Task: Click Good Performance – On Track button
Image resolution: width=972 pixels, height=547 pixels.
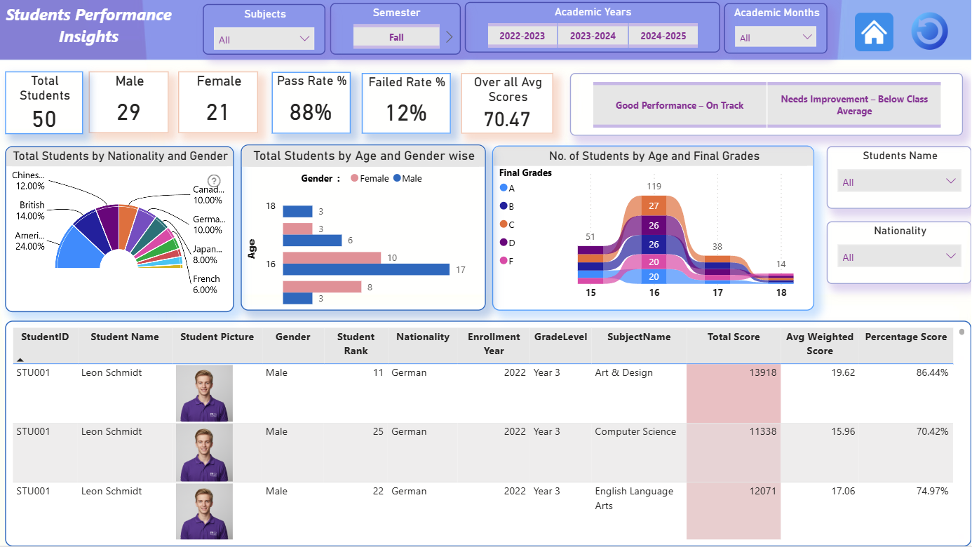Action: [x=680, y=105]
